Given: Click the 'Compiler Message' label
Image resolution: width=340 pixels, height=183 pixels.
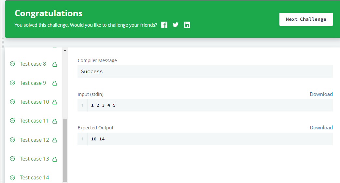Looking at the screenshot, I should [97, 60].
